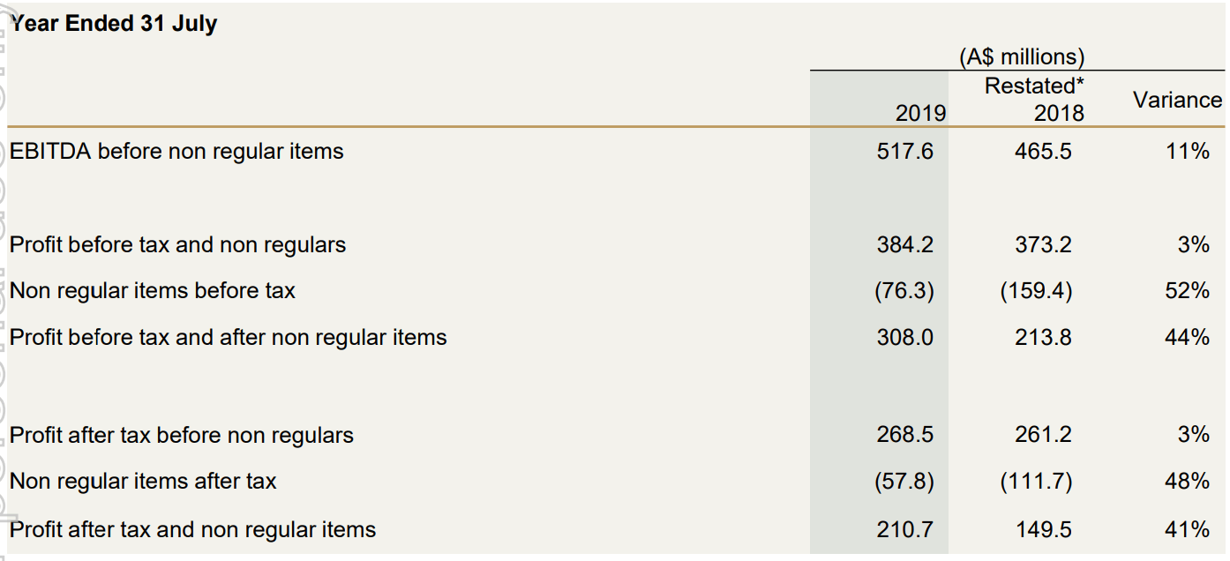
Task: Click the 'Year Ended 31 July' heading
Action: [114, 24]
